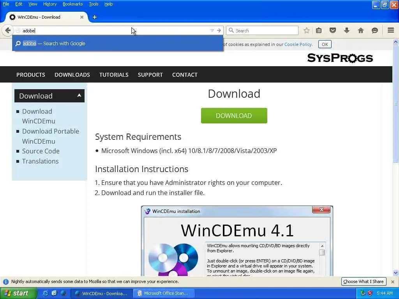Screen dimensions: 399x299
Task: Launch Nightly browser from quick launch
Action: (x=63, y=293)
